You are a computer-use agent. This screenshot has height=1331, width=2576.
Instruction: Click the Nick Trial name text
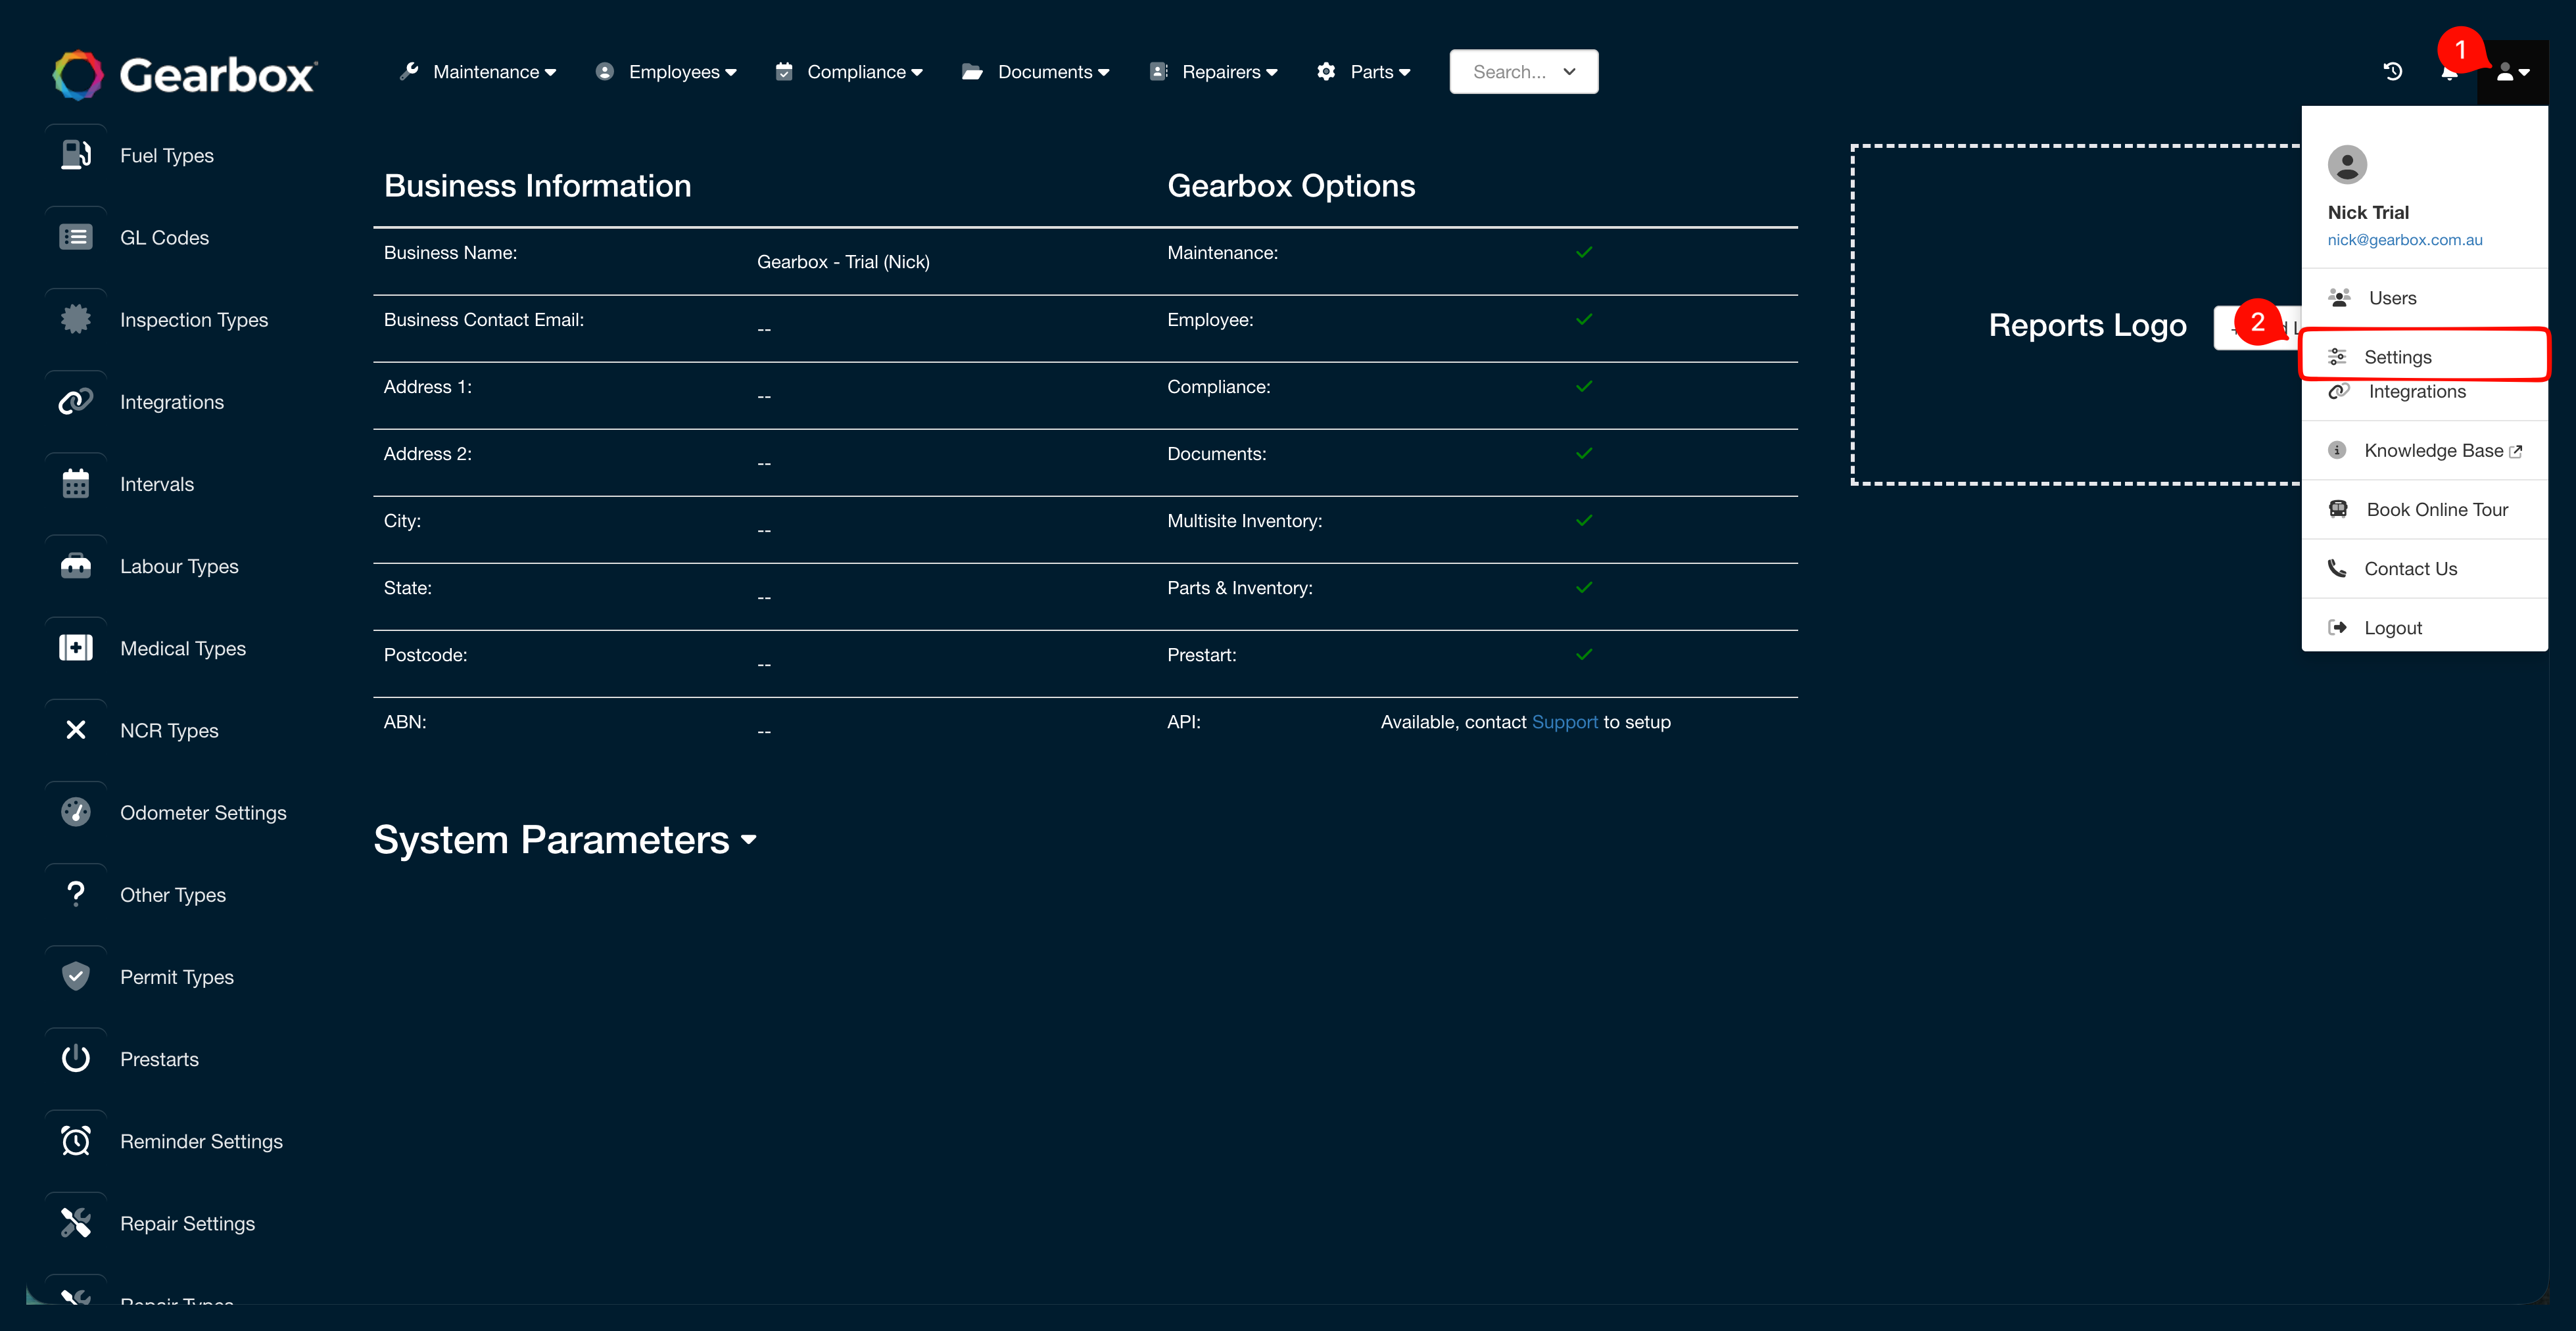(x=2367, y=212)
